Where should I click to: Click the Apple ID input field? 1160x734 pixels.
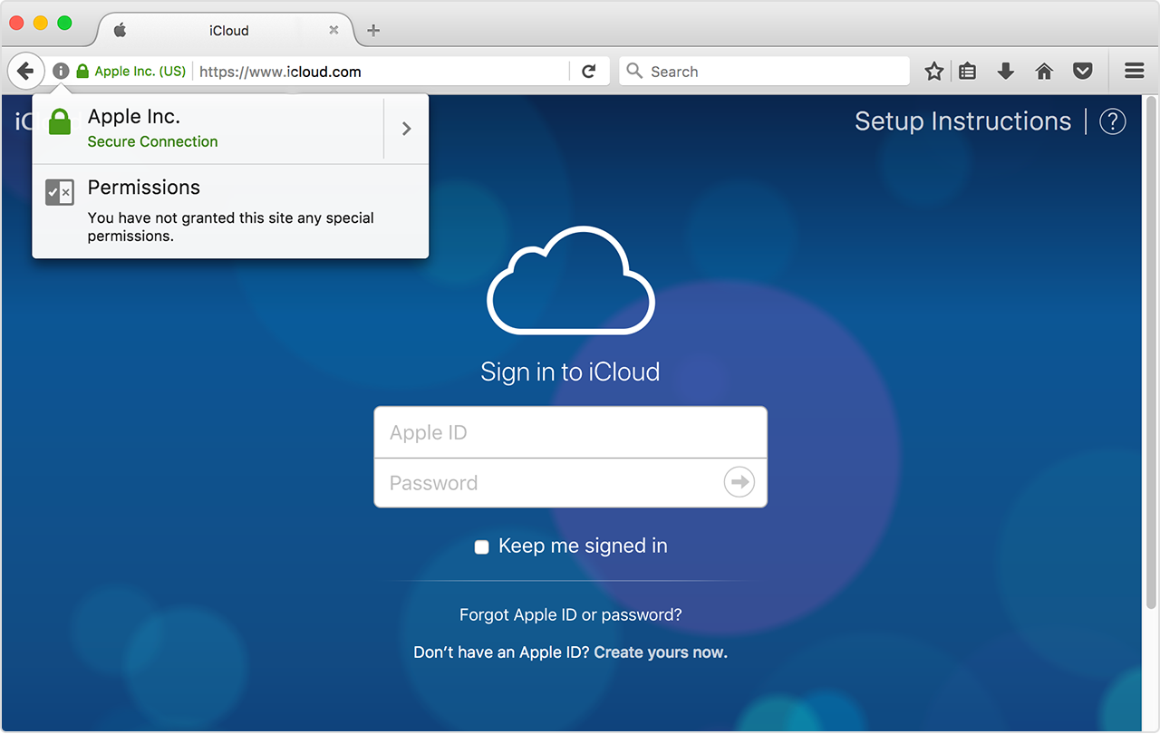(570, 432)
